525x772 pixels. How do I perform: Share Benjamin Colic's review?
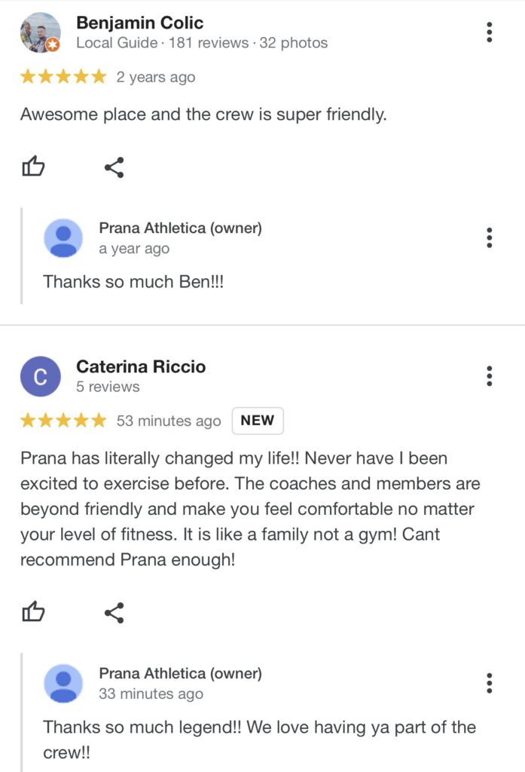coord(114,167)
